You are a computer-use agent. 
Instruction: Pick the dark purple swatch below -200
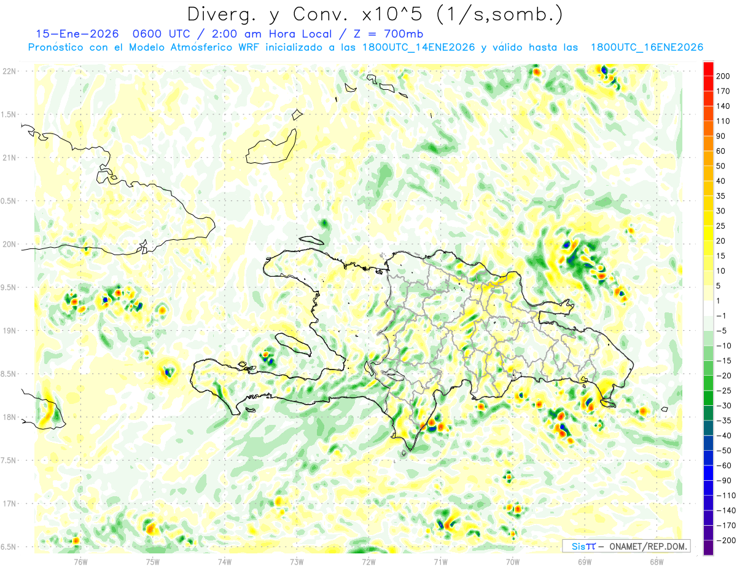pyautogui.click(x=708, y=548)
